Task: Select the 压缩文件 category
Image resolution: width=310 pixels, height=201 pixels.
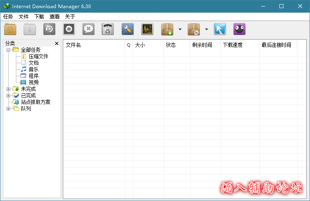Action: click(x=38, y=56)
